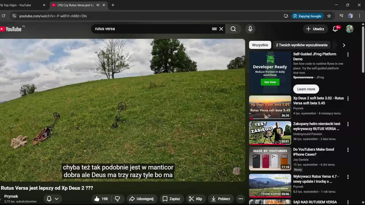Like the video with 198 likes
365x205 pixels.
coord(101,199)
